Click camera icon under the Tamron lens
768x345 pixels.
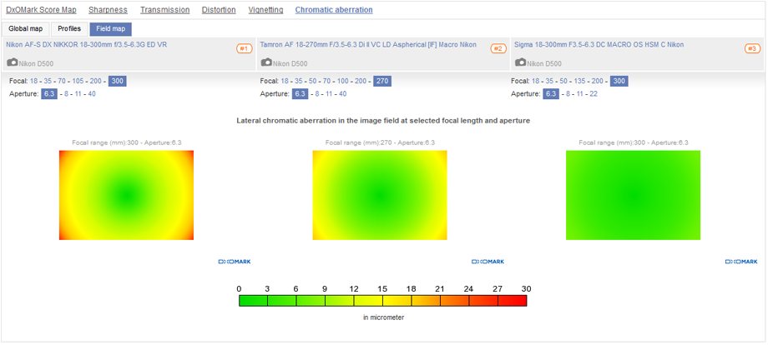[266, 62]
